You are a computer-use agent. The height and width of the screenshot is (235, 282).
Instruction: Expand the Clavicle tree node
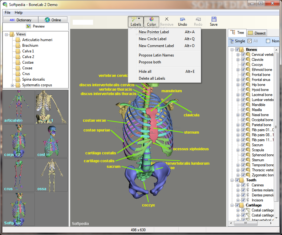(x=238, y=60)
